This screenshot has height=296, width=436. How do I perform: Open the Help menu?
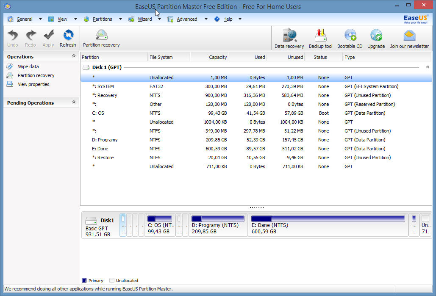[228, 19]
